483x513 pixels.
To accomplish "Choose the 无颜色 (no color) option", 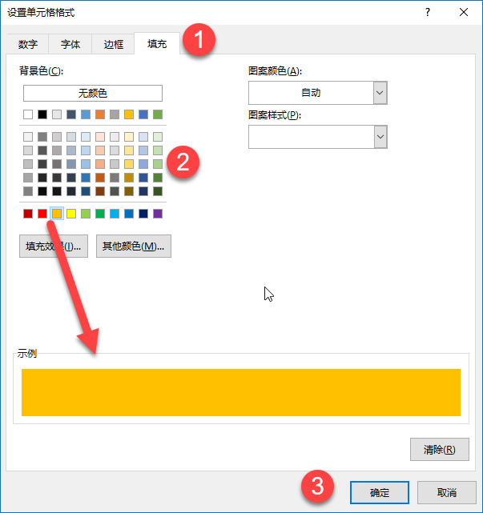I will [92, 93].
